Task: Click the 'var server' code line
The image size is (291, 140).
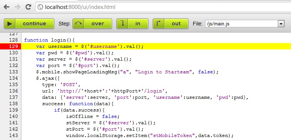Action: pos(84,59)
